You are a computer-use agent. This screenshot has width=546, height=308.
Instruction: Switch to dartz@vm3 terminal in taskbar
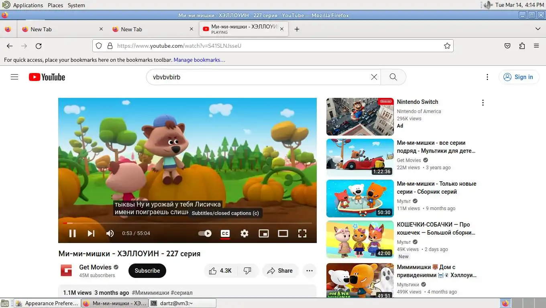[x=182, y=303]
